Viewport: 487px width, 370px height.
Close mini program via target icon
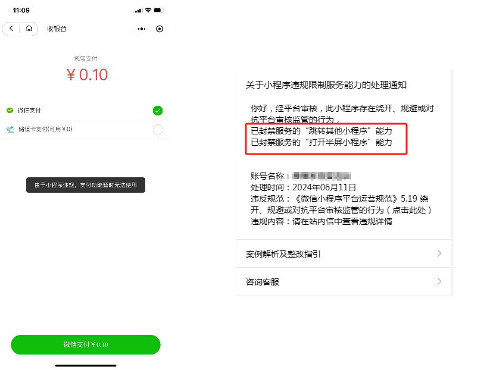(160, 29)
